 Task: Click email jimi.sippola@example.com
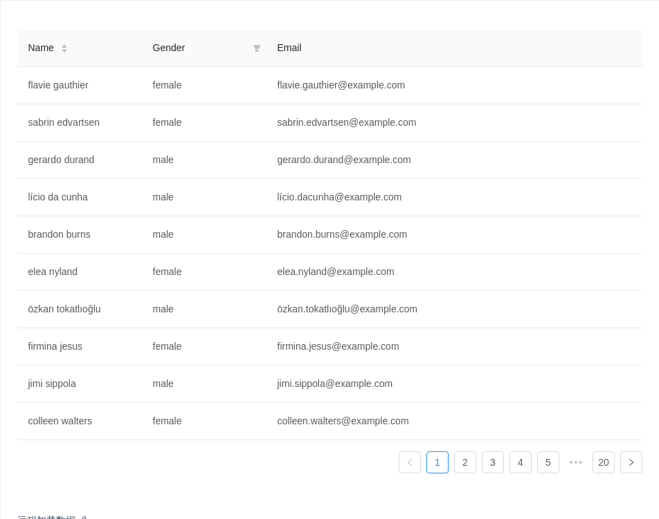334,384
